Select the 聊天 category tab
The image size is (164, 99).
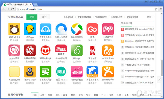(x=58, y=95)
